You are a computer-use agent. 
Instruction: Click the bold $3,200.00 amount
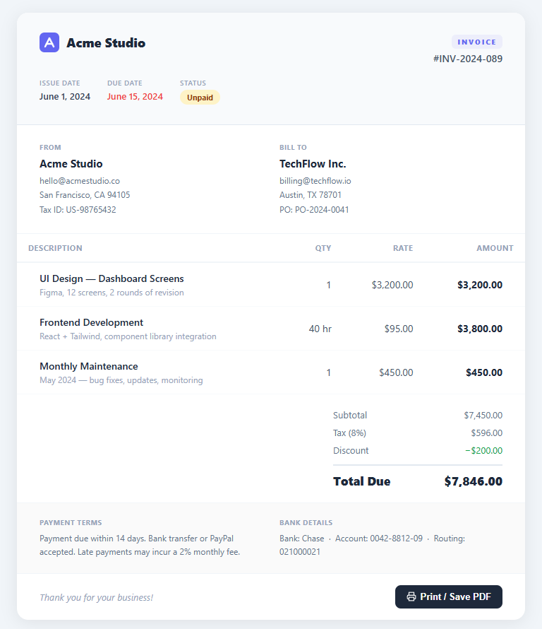tap(480, 285)
